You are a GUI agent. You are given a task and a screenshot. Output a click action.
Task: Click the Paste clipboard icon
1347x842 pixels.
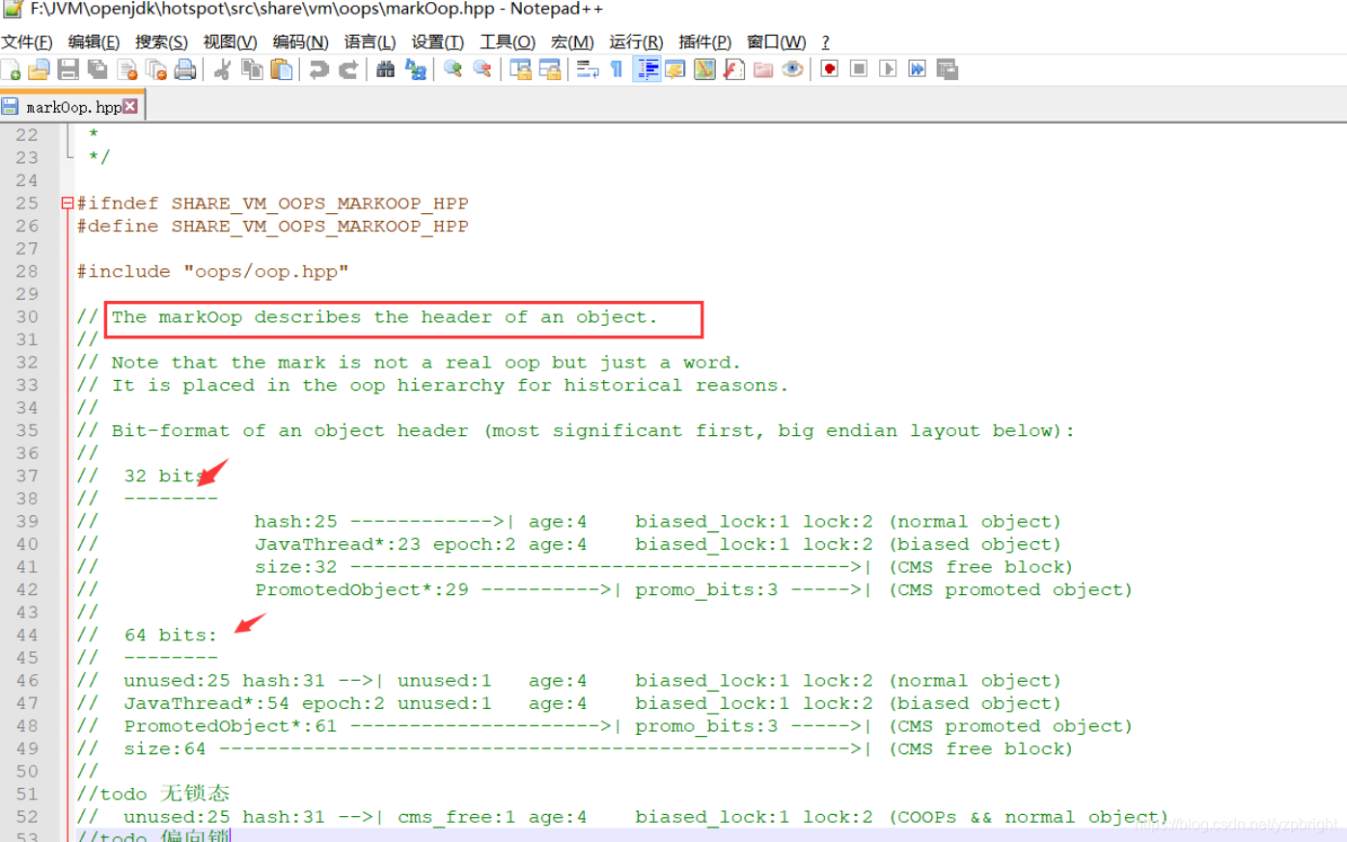(x=282, y=69)
